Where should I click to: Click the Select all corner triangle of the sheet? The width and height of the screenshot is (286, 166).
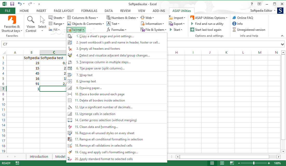click(x=4, y=53)
